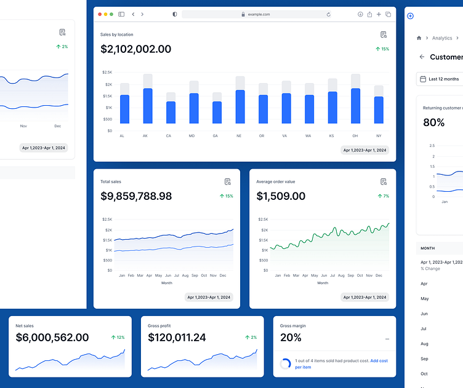Click date range badge on Total sales
Screen dimensions: 463x388
[209, 297]
